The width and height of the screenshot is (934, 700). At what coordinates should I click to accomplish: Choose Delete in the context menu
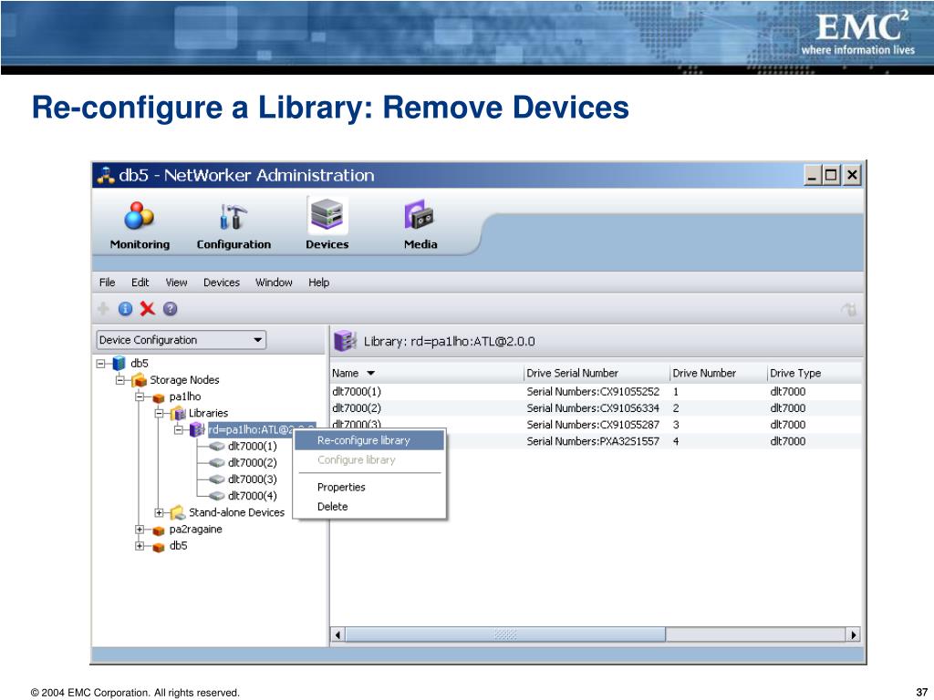point(370,507)
